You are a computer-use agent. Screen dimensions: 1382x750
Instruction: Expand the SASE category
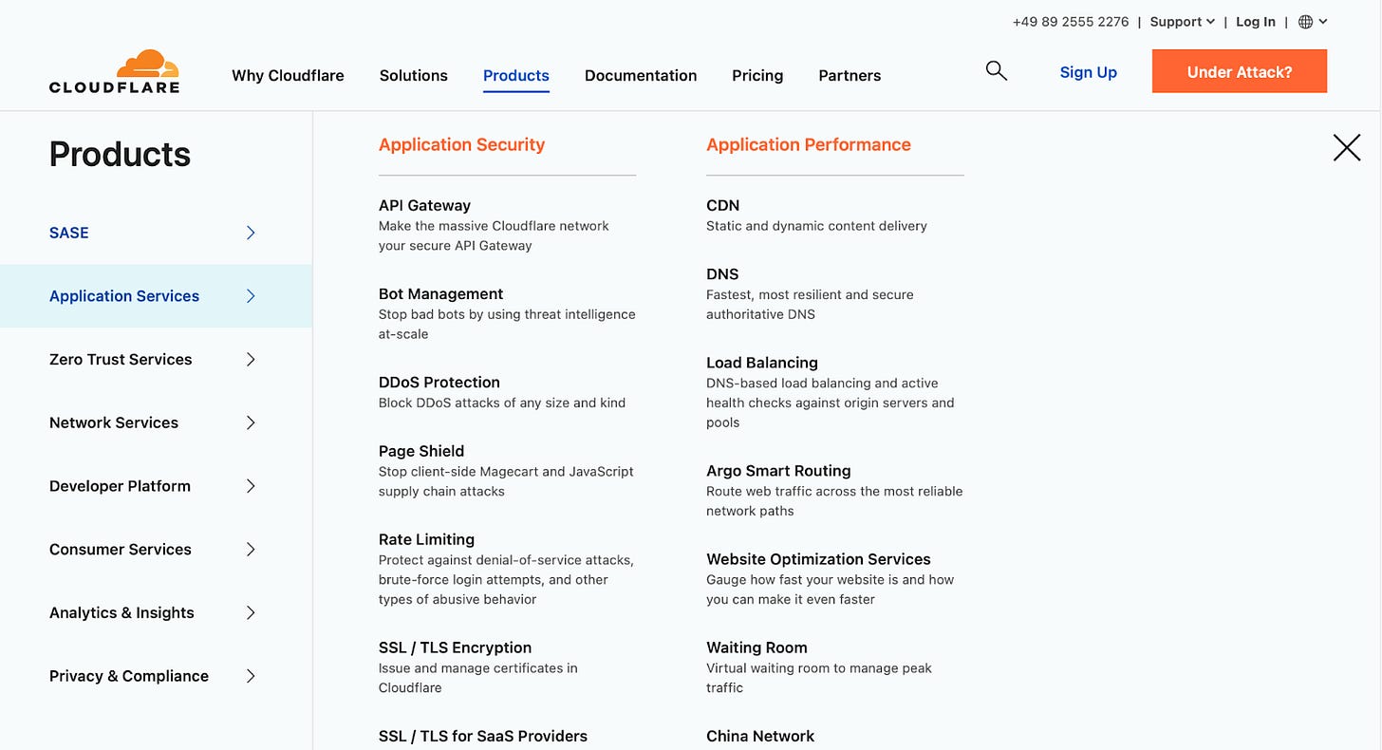[x=68, y=233]
